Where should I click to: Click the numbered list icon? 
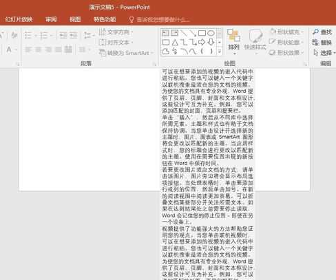43,35
